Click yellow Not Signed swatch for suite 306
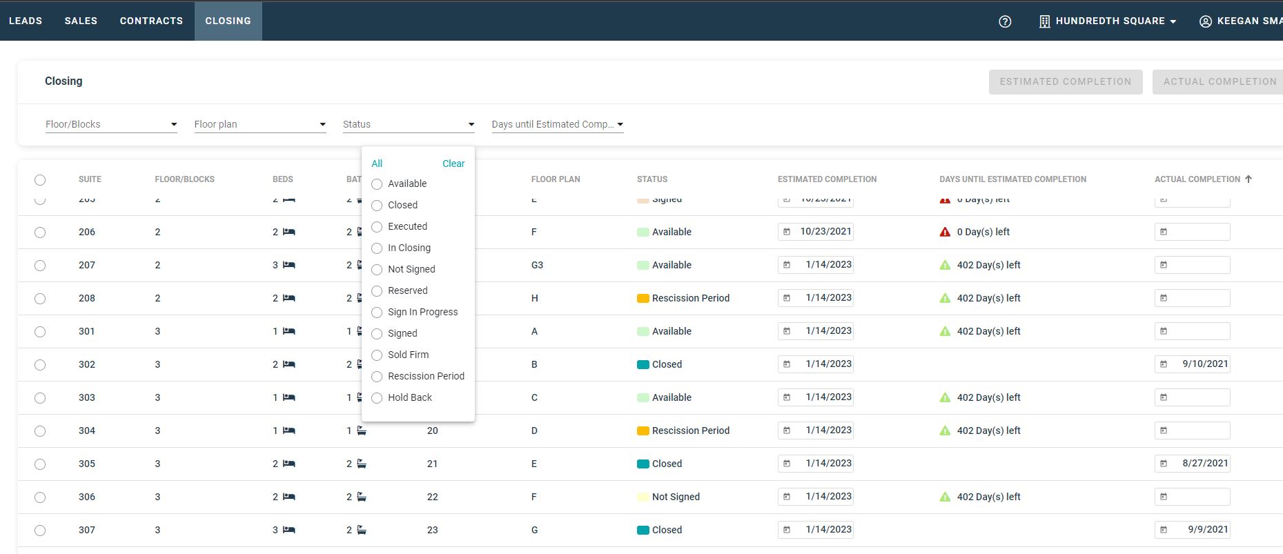This screenshot has width=1283, height=554. click(643, 497)
